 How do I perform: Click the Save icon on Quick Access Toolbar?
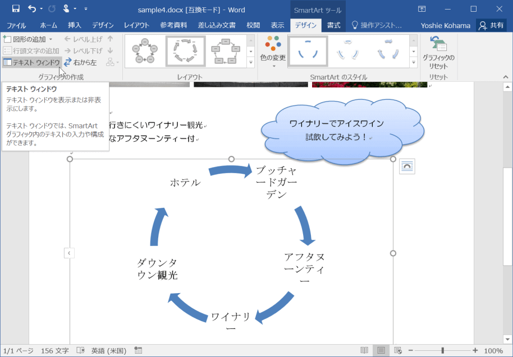click(x=15, y=8)
